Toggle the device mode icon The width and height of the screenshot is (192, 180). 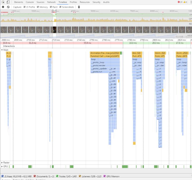coord(8,2)
